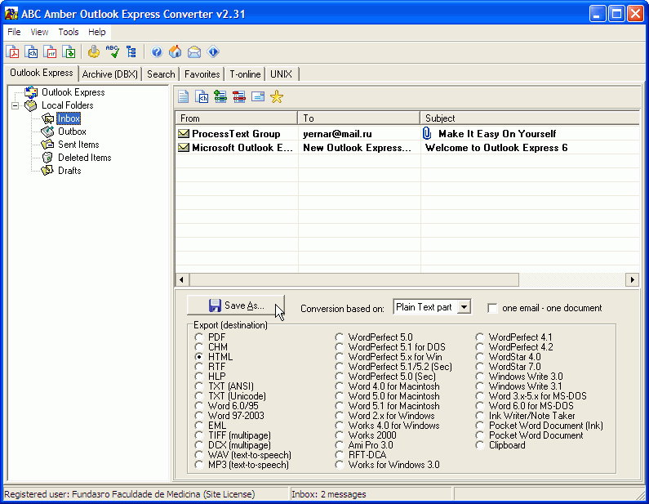Choose Word 97-2003 export option
The height and width of the screenshot is (504, 649).
[199, 416]
